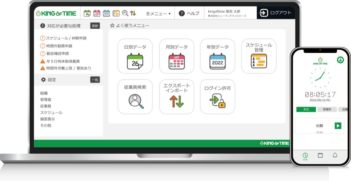Image resolution: width=351 pixels, height=181 pixels.
Task: Open the monthly data tile (月別データ)
Action: point(177,56)
